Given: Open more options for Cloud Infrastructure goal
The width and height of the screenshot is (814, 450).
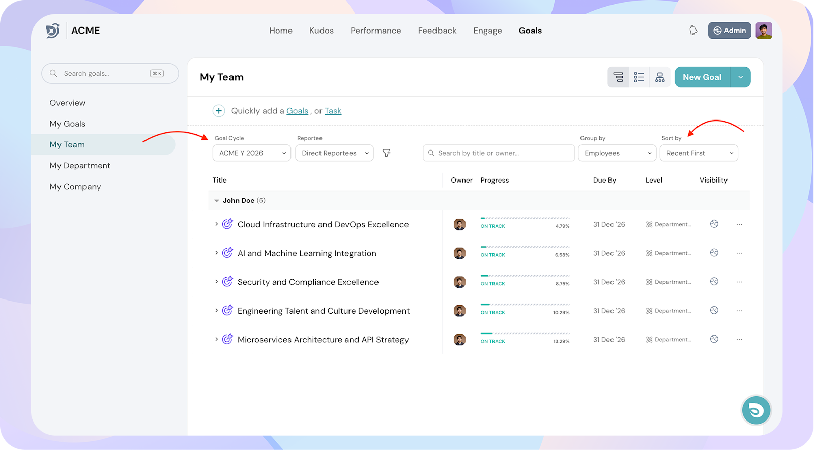Looking at the screenshot, I should (x=739, y=224).
